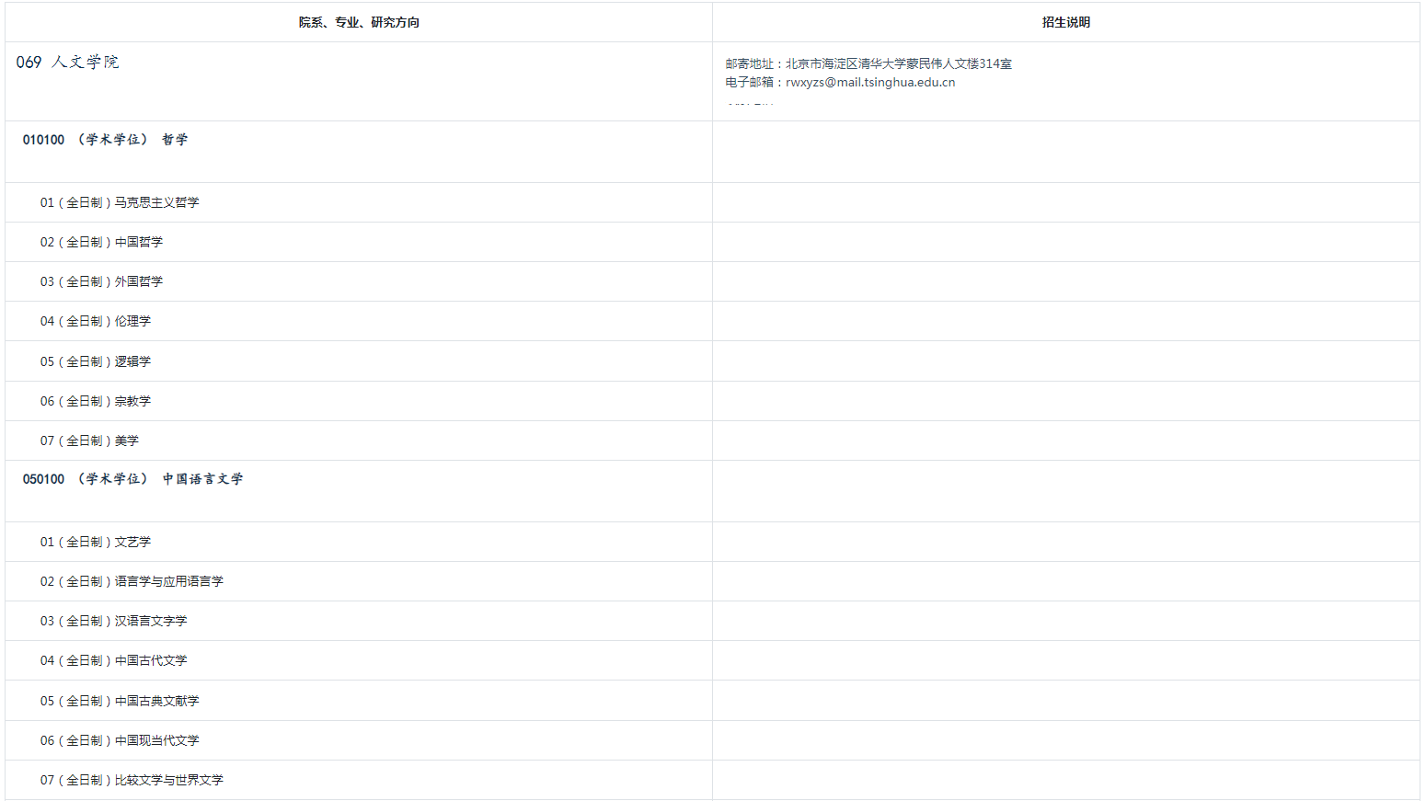Select the 010100 哲学 major heading
Image resolution: width=1426 pixels, height=801 pixels.
105,140
